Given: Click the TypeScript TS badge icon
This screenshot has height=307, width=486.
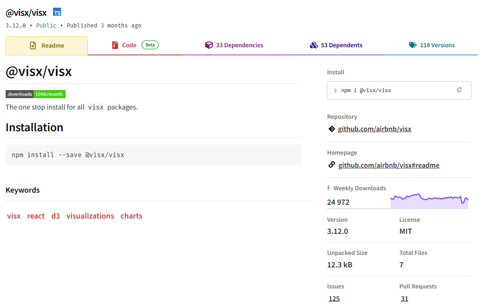Looking at the screenshot, I should pos(57,12).
